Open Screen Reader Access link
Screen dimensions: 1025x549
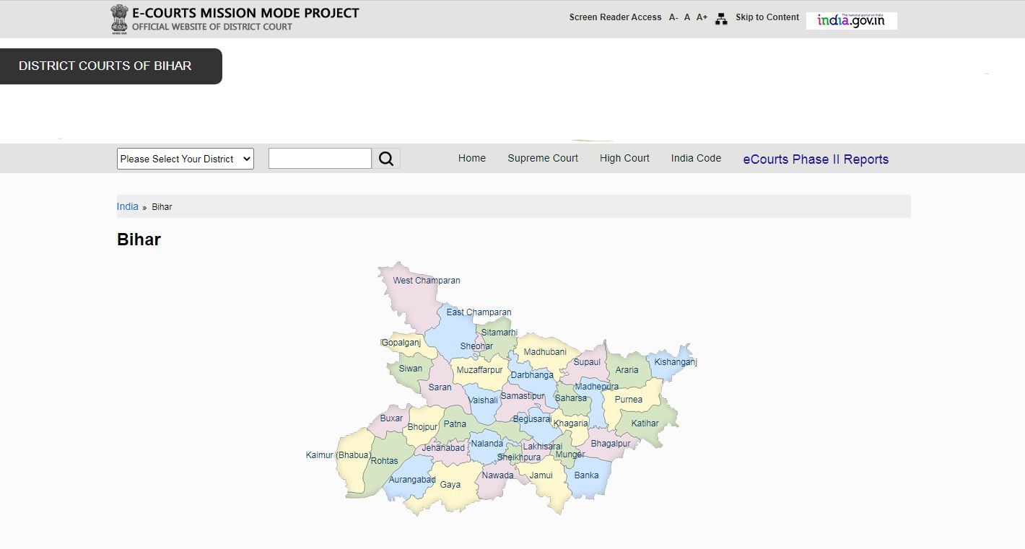pos(615,17)
